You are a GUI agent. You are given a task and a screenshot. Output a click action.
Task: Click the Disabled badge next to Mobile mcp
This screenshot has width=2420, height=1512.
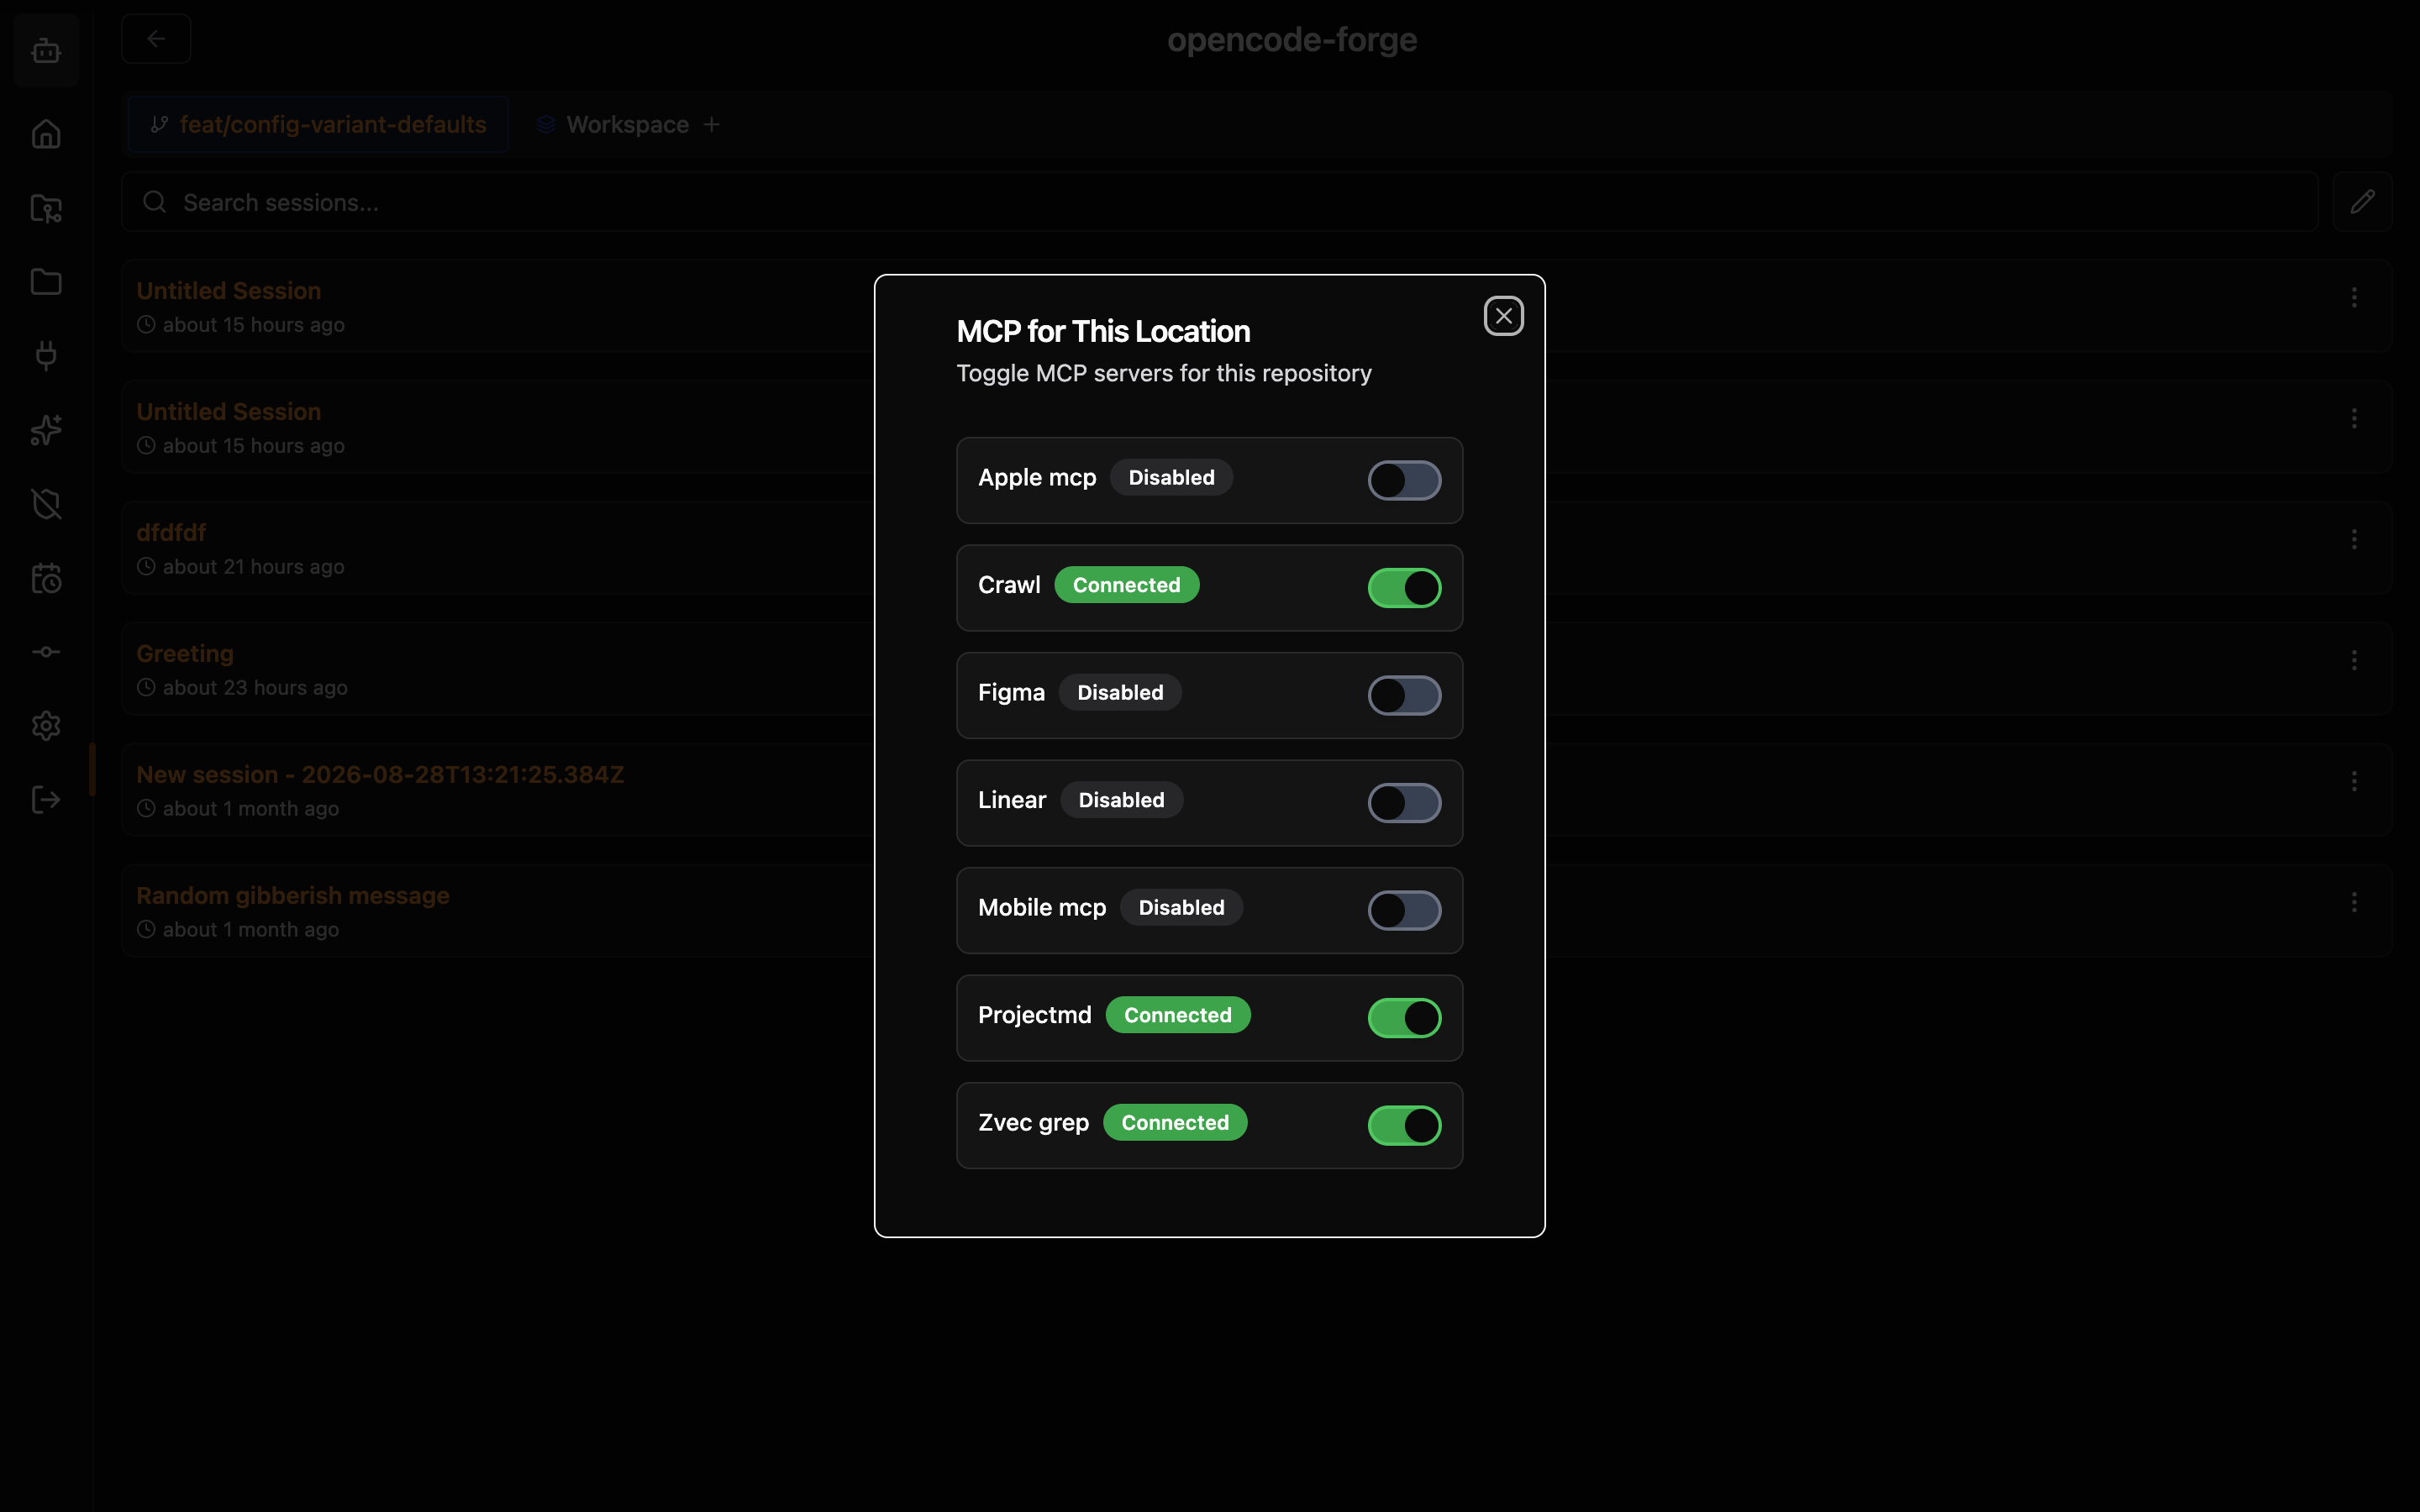coord(1181,907)
